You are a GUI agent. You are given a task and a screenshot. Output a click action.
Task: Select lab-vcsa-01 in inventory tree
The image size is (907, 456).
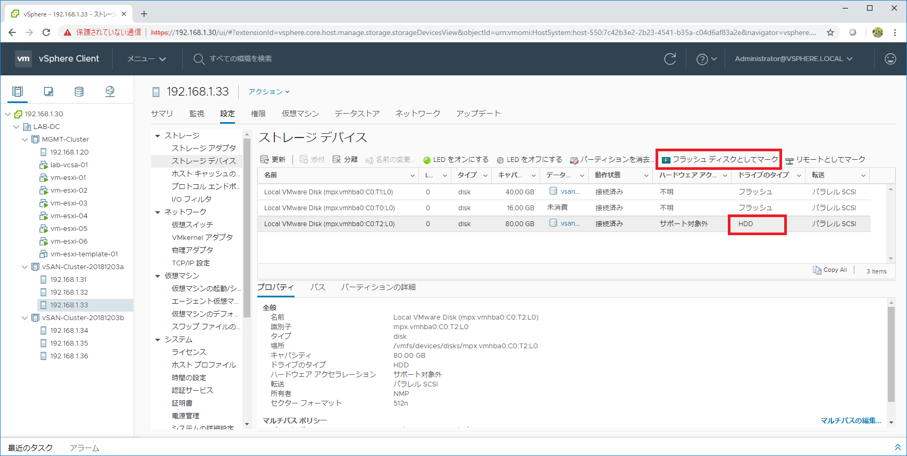[x=69, y=165]
